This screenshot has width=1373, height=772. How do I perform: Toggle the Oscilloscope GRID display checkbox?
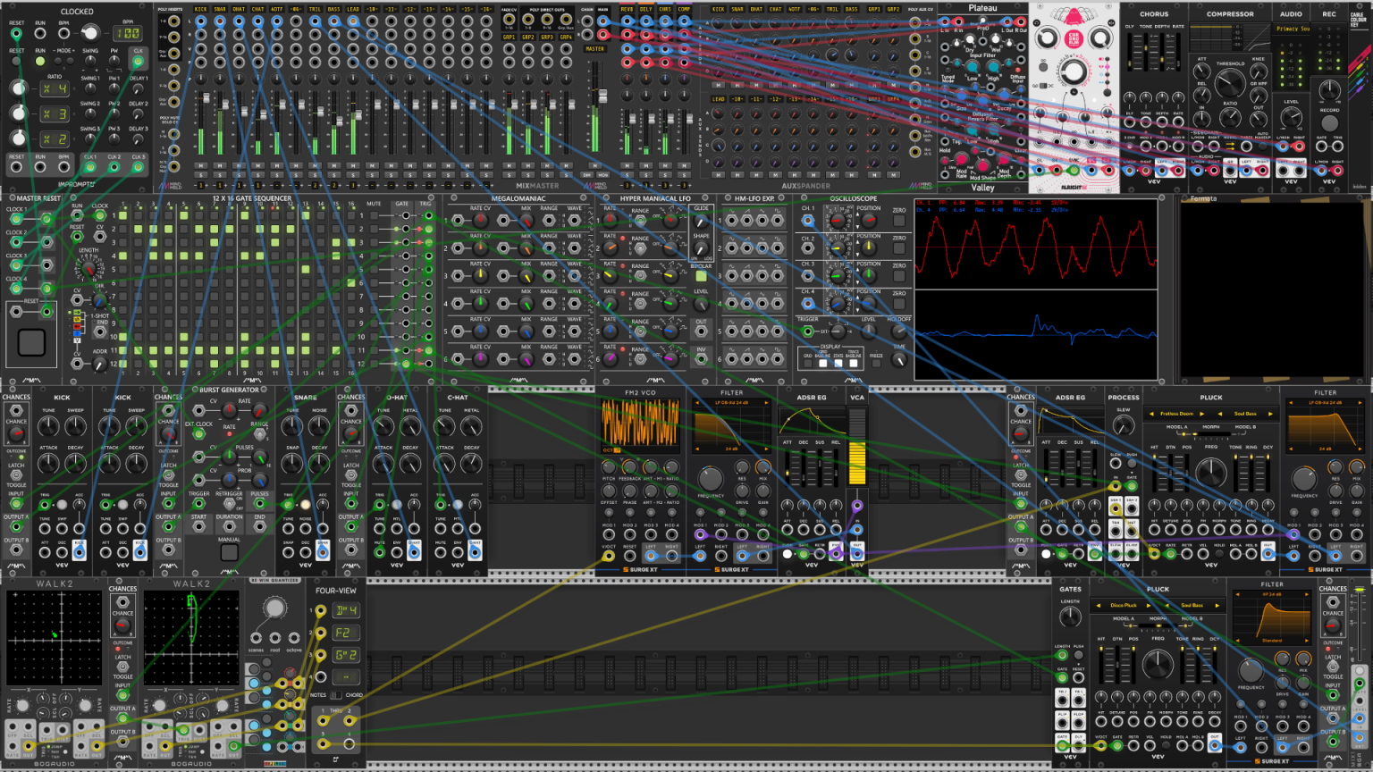(x=808, y=363)
